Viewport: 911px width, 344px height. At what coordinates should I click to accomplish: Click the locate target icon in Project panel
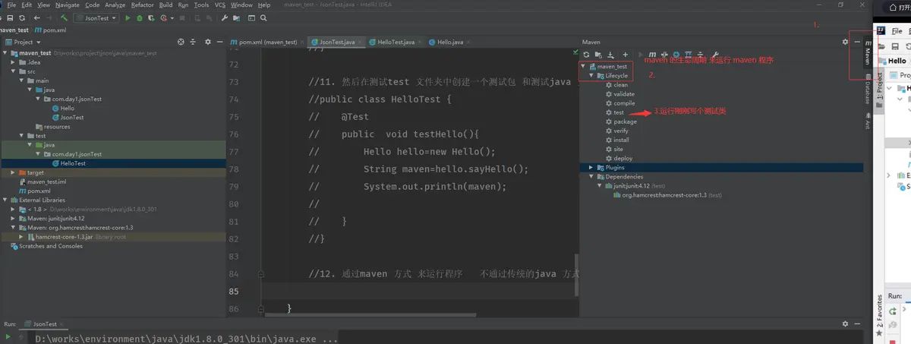click(x=181, y=42)
